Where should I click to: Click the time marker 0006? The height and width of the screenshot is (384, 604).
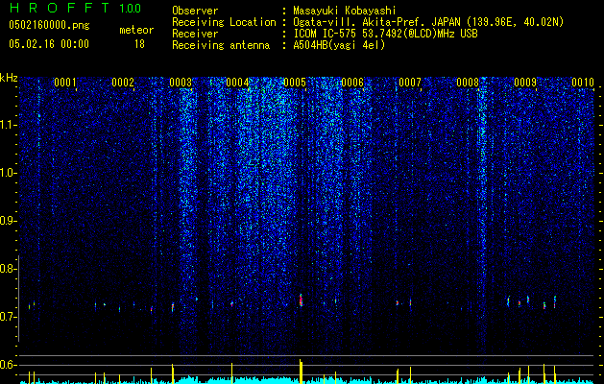pos(352,83)
